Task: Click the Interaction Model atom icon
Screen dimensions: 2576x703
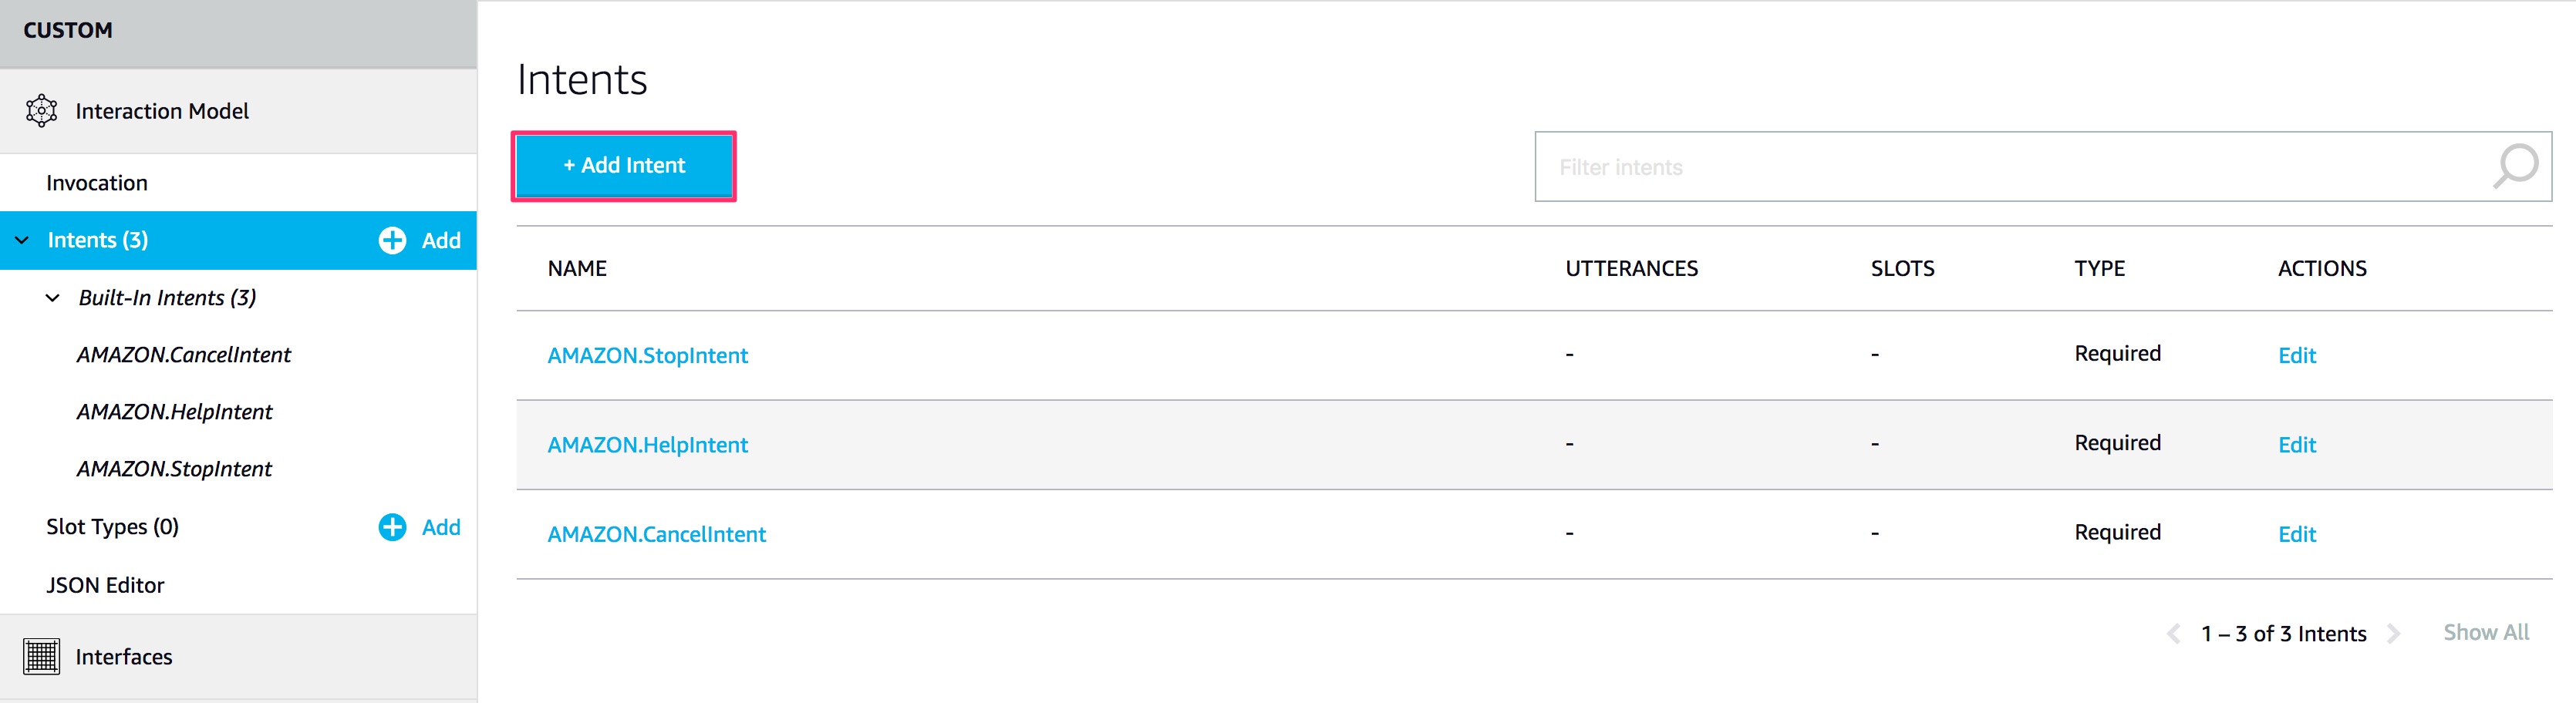Action: pyautogui.click(x=41, y=111)
